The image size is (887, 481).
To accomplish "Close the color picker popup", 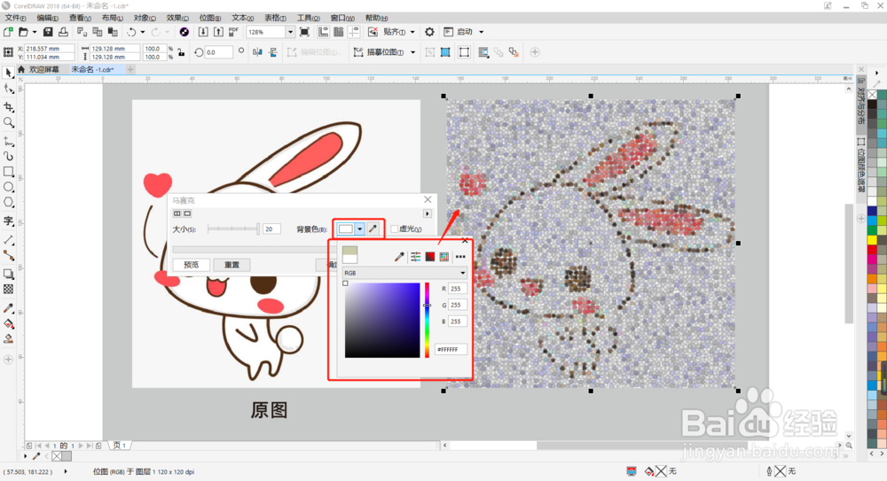I will 465,241.
